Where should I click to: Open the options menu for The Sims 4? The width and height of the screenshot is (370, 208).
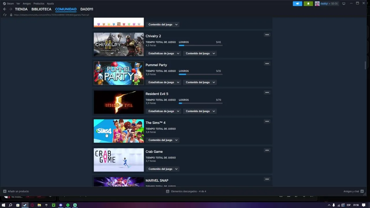267,121
